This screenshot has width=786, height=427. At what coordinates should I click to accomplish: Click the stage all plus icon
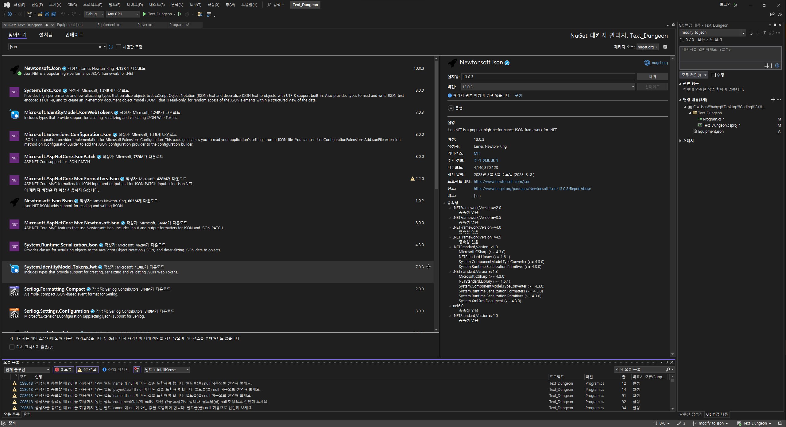coord(773,100)
